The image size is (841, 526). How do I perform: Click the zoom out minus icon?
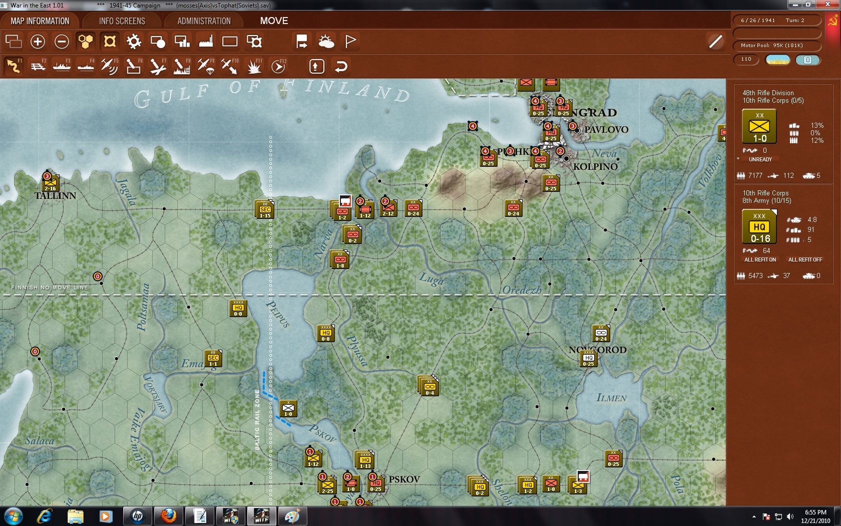(x=62, y=42)
